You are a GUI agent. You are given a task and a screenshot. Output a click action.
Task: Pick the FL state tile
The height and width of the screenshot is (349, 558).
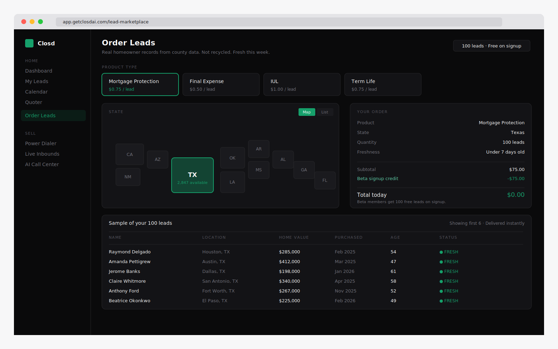coord(325,180)
